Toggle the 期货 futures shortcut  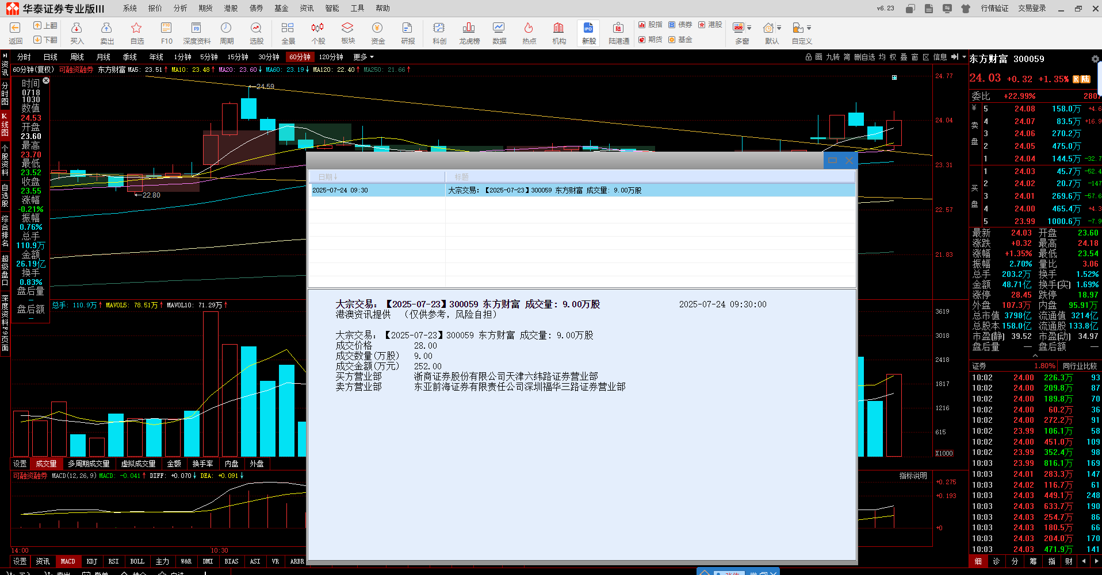[x=650, y=40]
